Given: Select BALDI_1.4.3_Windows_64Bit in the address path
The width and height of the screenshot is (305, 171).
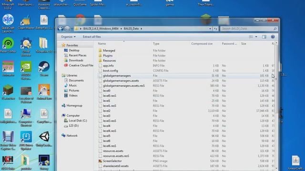Looking at the screenshot, I should pos(101,28).
